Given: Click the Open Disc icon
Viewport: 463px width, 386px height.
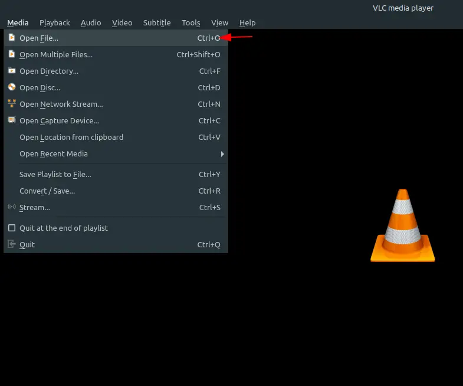Looking at the screenshot, I should 12,87.
